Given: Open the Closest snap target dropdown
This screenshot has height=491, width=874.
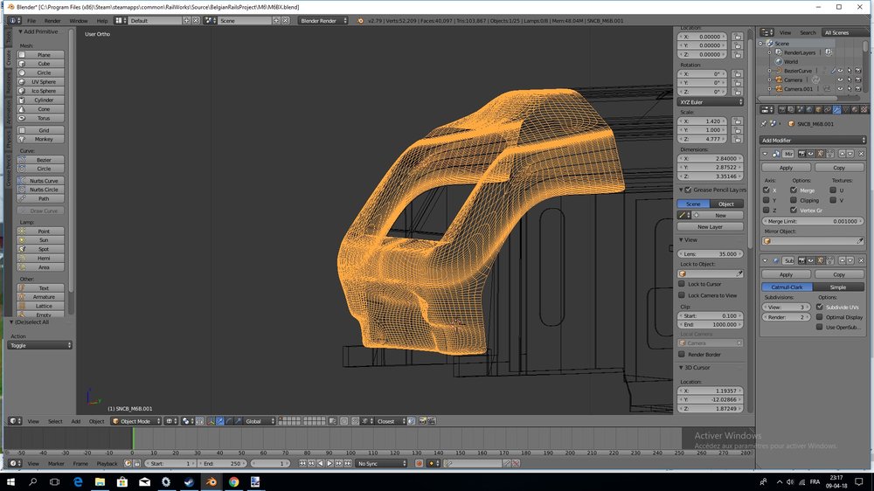Looking at the screenshot, I should coord(391,421).
